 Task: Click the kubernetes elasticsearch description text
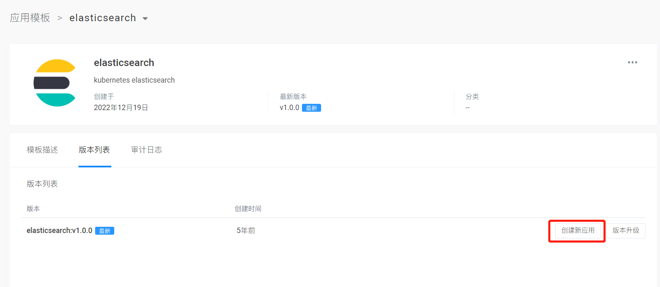[134, 80]
